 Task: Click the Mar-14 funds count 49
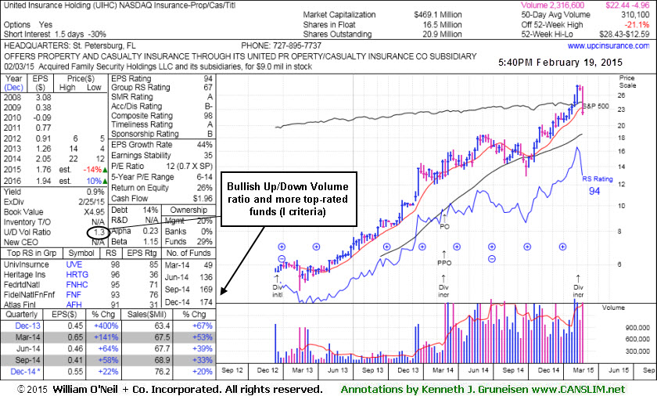[x=208, y=265]
